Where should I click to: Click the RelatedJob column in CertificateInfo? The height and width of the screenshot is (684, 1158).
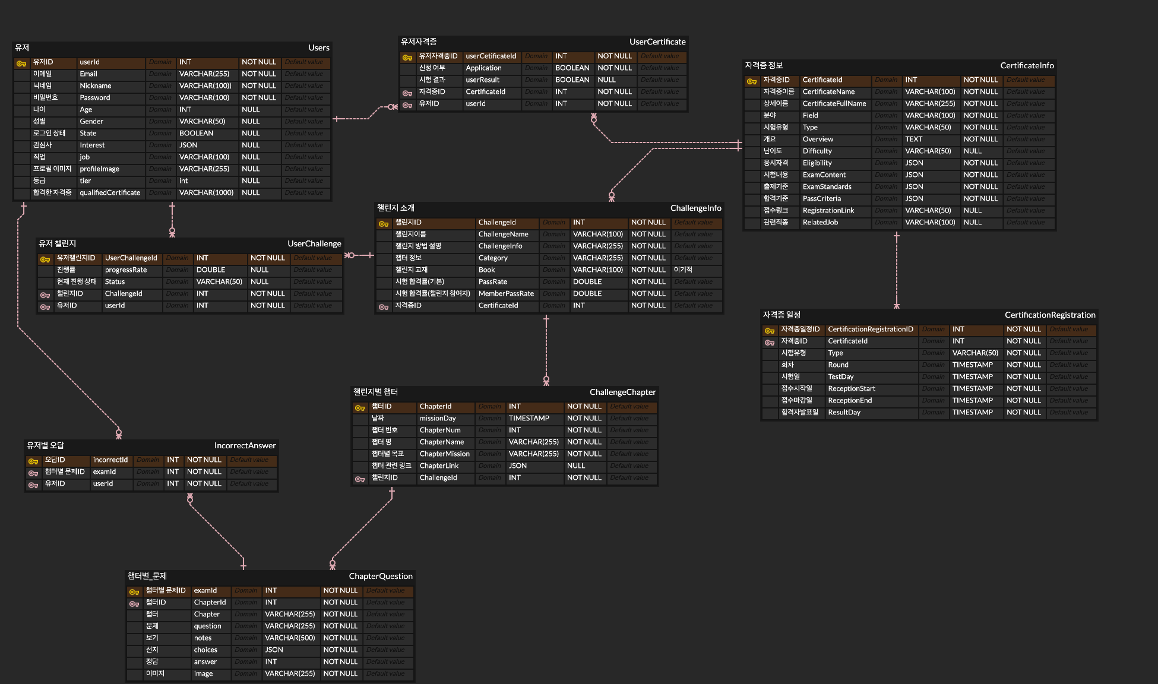click(x=820, y=222)
